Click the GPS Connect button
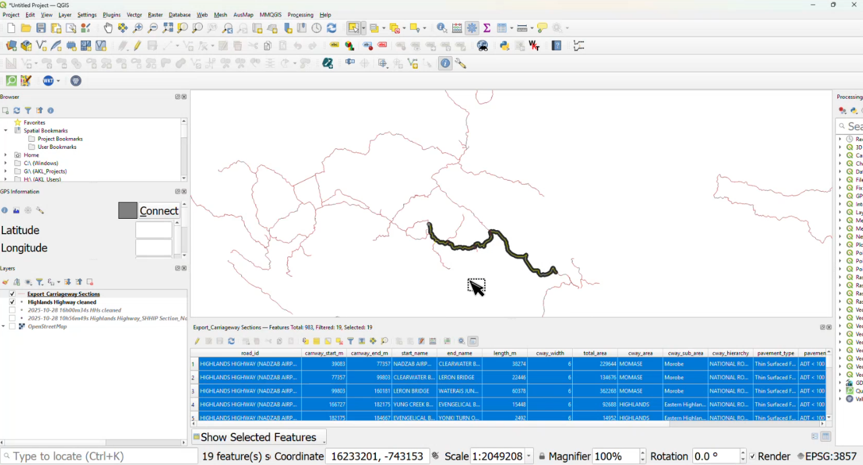 159,210
